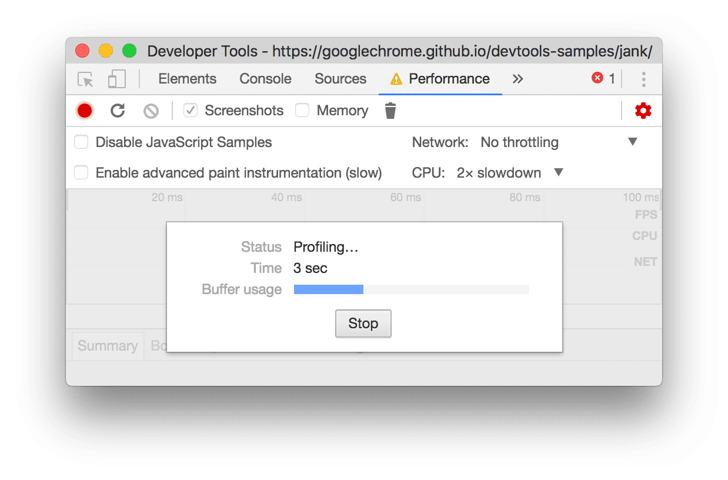The width and height of the screenshot is (728, 480).
Task: Select the Summary tab label
Action: click(x=108, y=346)
